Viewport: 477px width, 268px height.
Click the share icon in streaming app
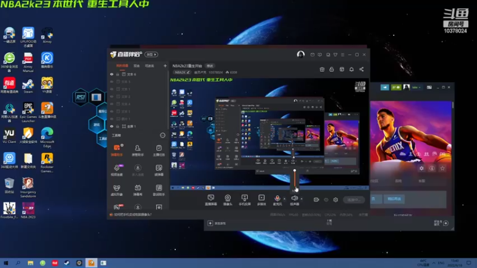pos(361,69)
